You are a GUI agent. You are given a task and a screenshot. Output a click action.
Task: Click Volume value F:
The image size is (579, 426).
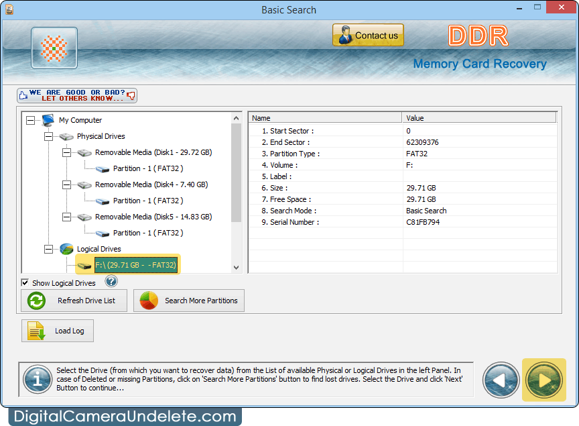tap(409, 165)
